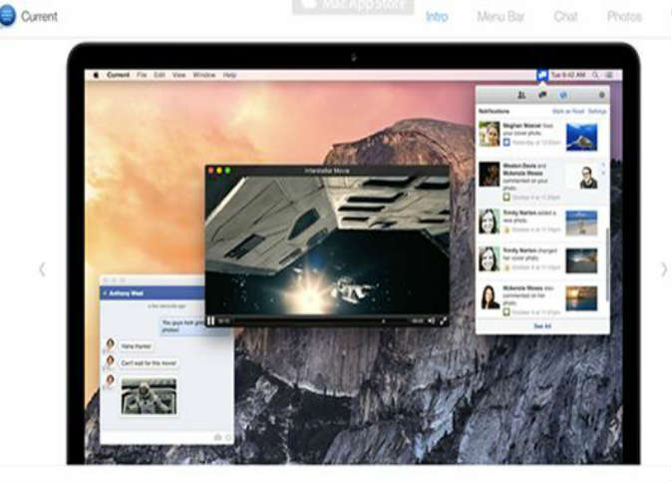
Task: Click the blue Current menu bar icon
Action: pos(541,75)
